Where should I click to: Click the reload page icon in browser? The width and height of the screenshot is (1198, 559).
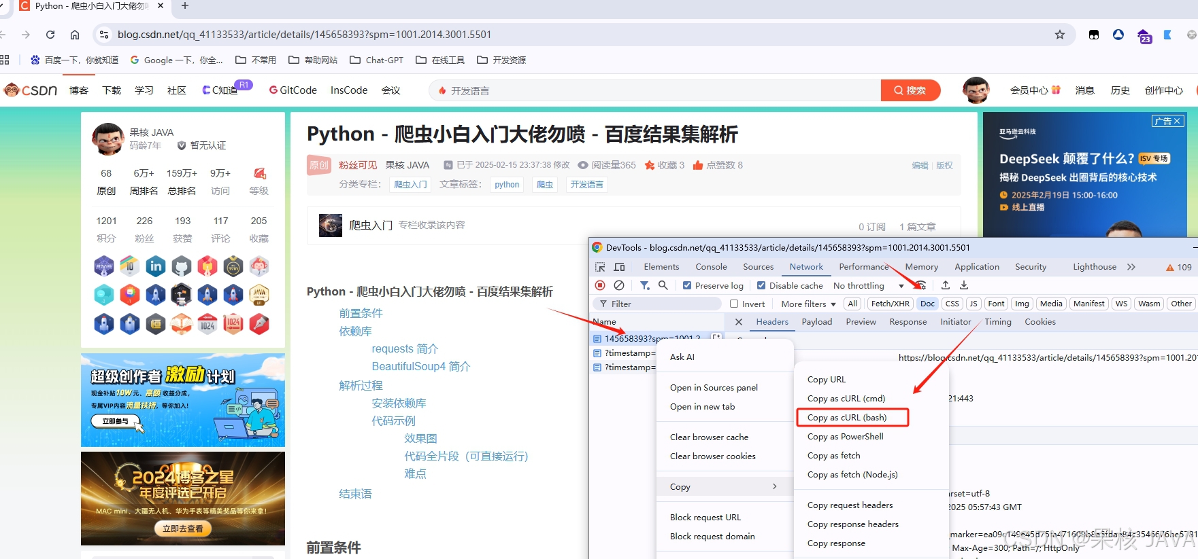pyautogui.click(x=50, y=35)
